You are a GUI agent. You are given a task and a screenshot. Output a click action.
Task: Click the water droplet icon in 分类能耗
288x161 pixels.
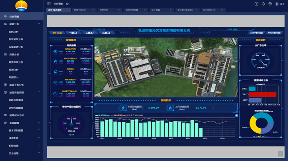click(55, 72)
